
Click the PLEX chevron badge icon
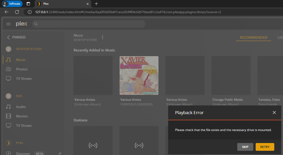[x=9, y=143]
